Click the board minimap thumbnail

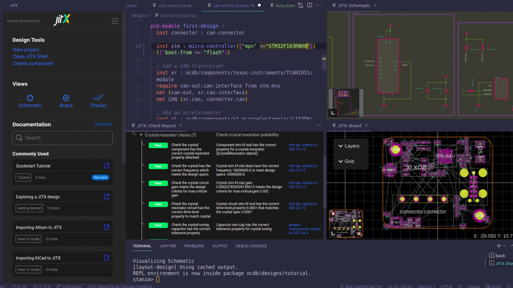pos(346,224)
